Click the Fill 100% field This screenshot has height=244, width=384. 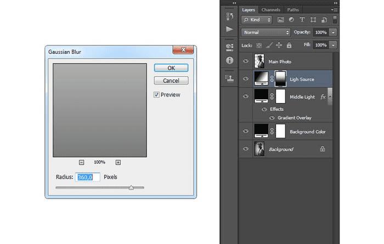tap(321, 45)
